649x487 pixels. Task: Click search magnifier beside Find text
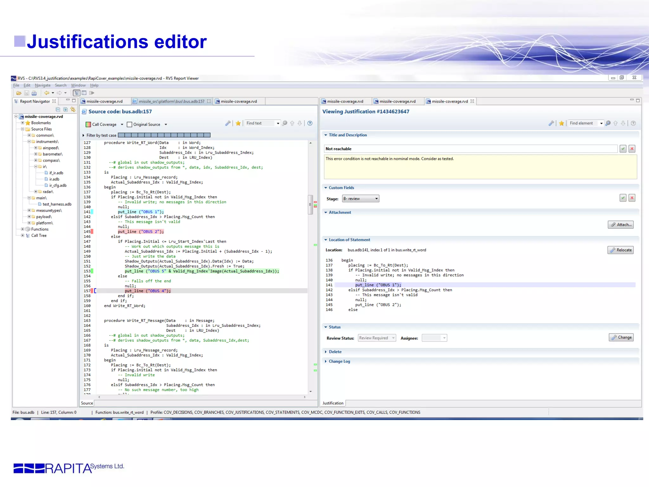285,123
